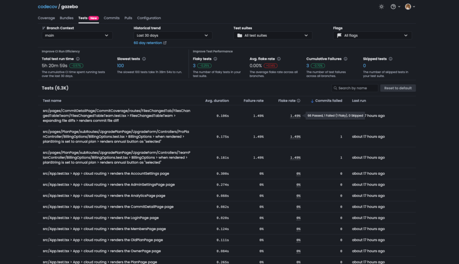Open the Configuration tab
This screenshot has width=459, height=264.
[149, 18]
